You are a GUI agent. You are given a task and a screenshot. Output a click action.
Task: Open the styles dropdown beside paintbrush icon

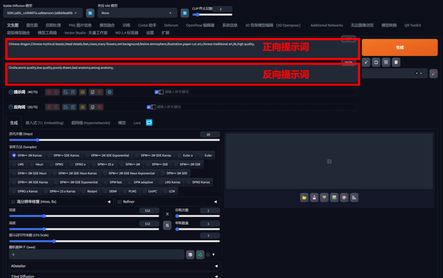[395, 73]
